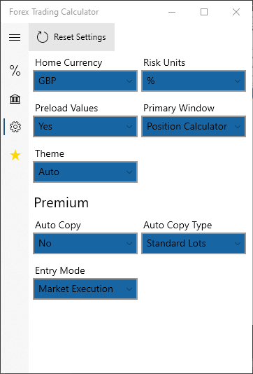Expand the Entry Mode Market Execution dropdown
The width and height of the screenshot is (253, 374).
pos(85,289)
